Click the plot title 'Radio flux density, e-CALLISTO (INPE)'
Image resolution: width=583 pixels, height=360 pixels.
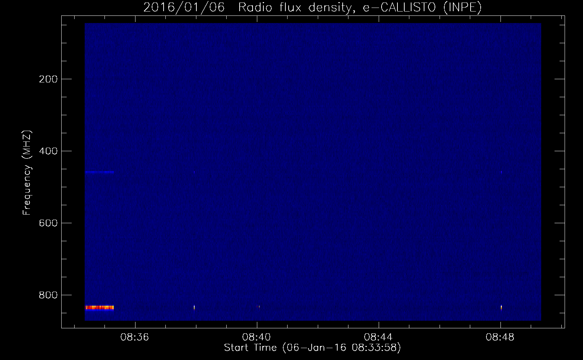360,7
